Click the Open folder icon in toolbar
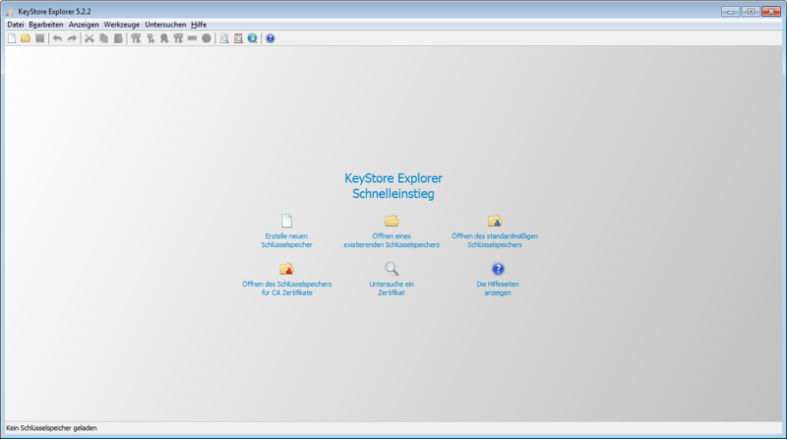Viewport: 787px width, 439px height. tap(26, 38)
